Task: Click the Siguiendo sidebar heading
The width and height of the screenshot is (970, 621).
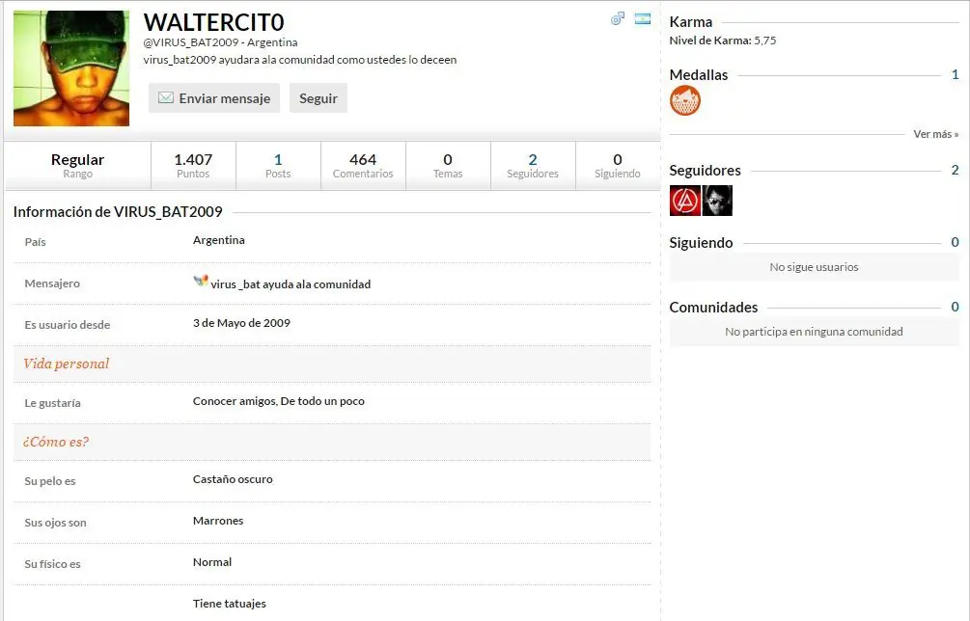Action: tap(701, 243)
